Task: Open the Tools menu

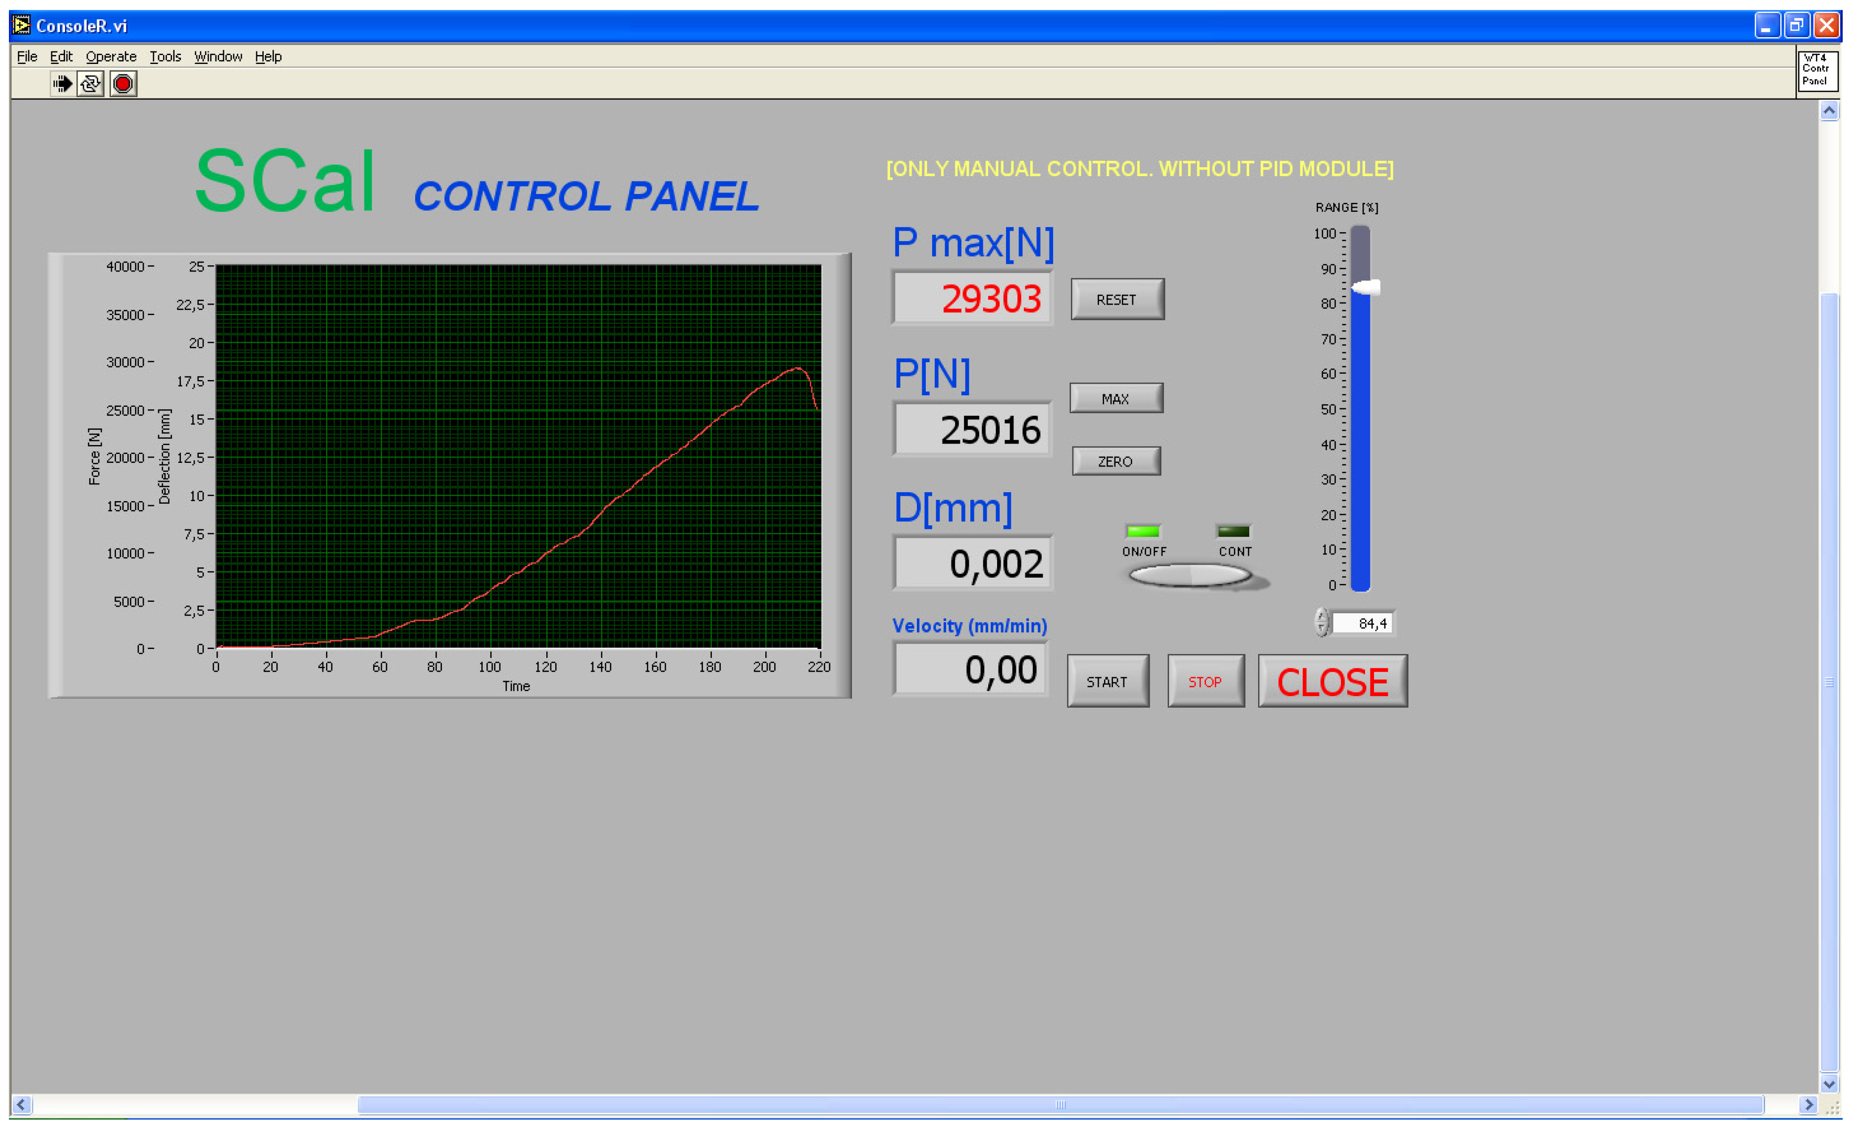Action: [x=165, y=56]
